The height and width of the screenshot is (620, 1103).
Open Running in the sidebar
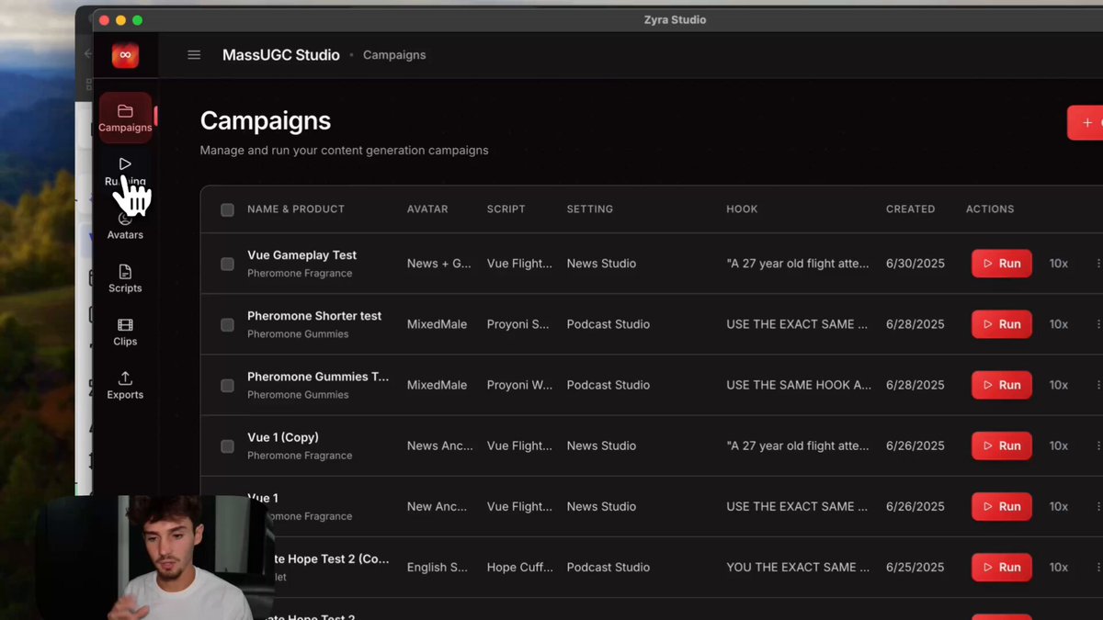(x=125, y=172)
